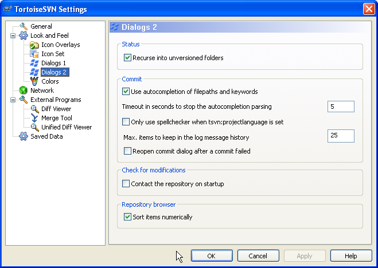Toggle Sort items numerically checkbox
378x268 pixels.
pos(127,217)
